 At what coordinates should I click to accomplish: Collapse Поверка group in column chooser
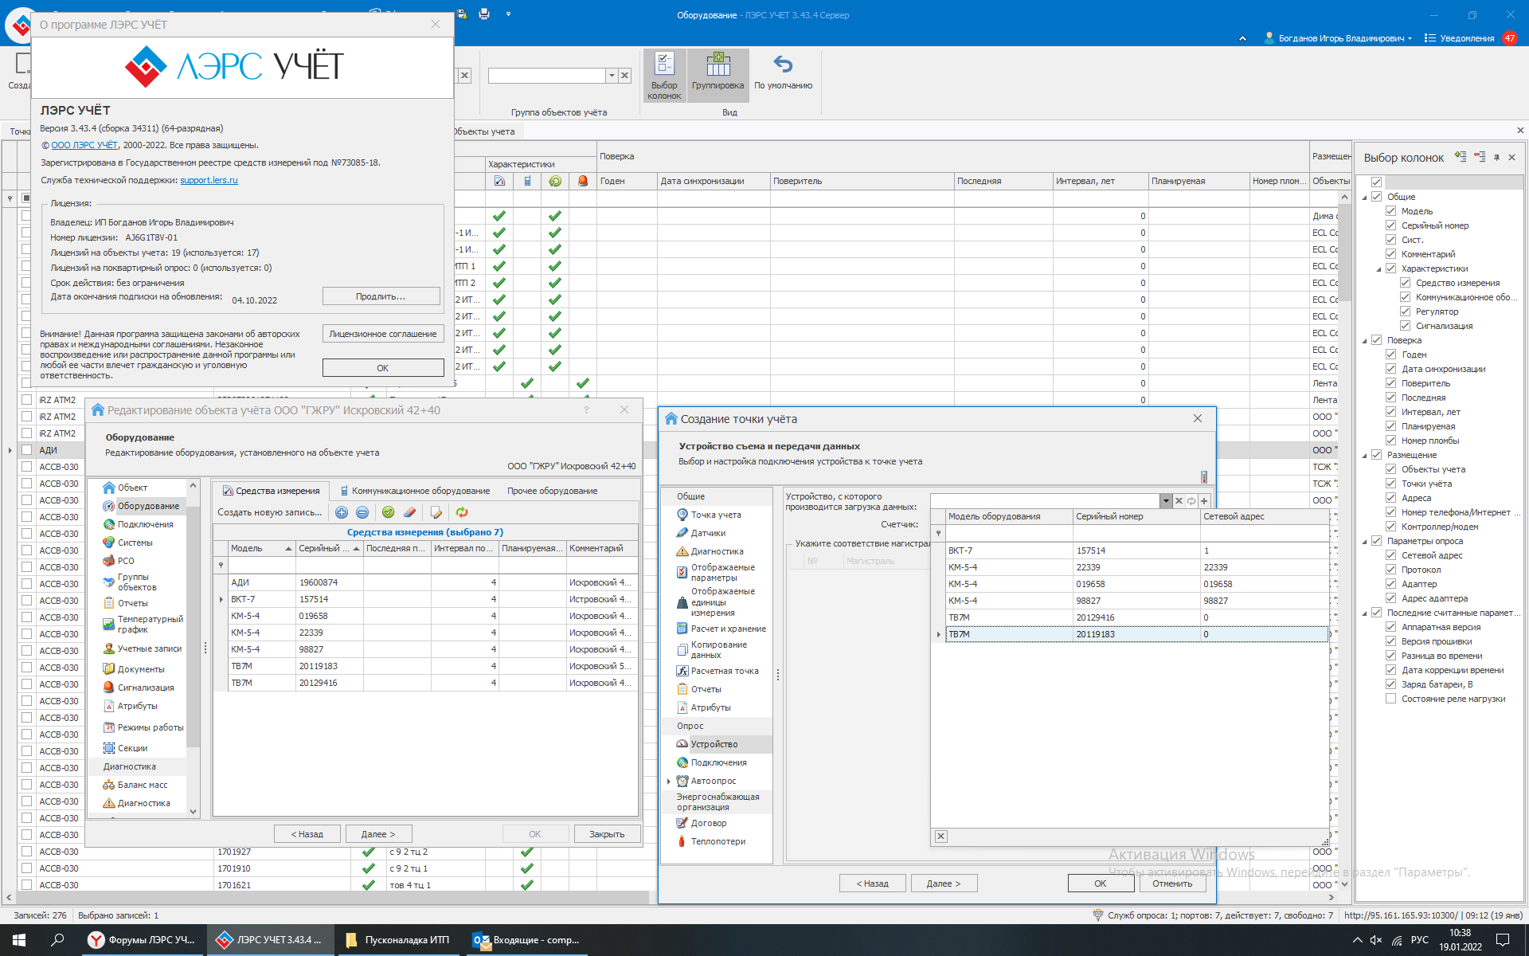point(1365,341)
